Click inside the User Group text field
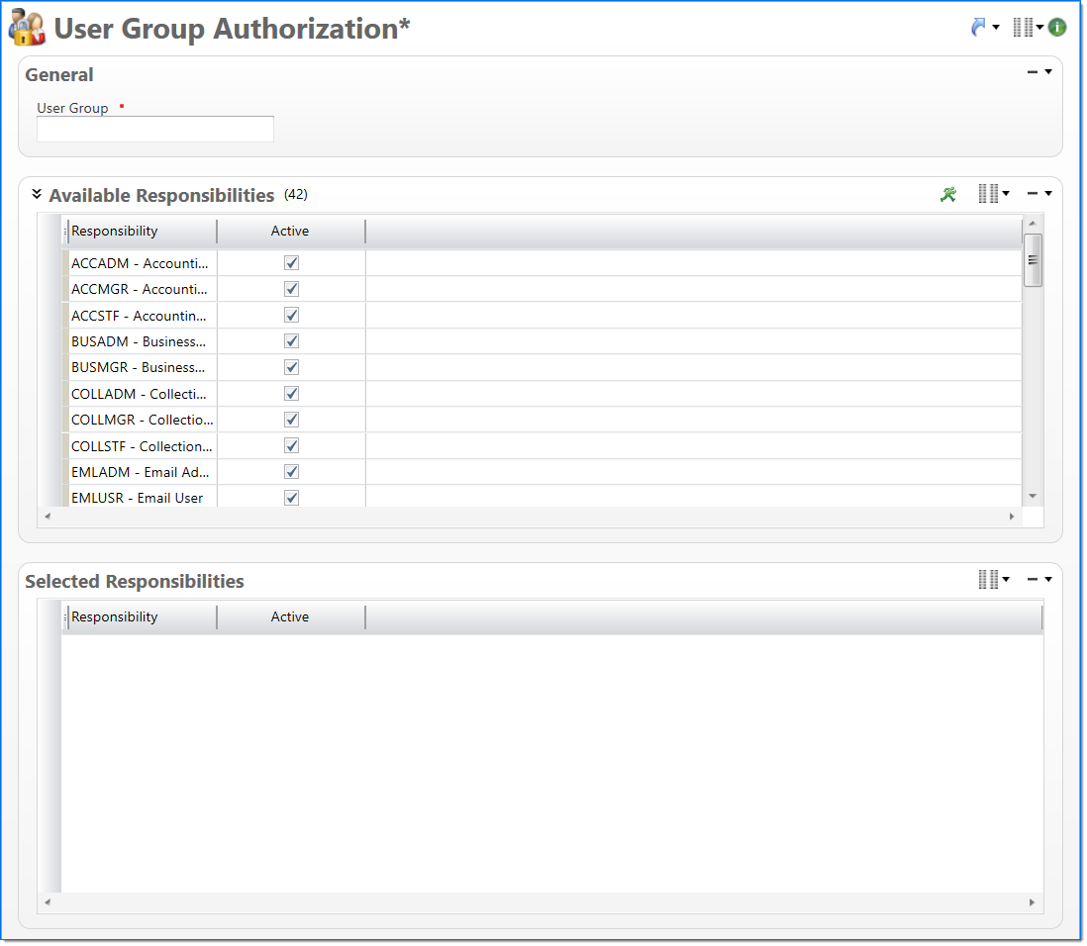 tap(154, 129)
